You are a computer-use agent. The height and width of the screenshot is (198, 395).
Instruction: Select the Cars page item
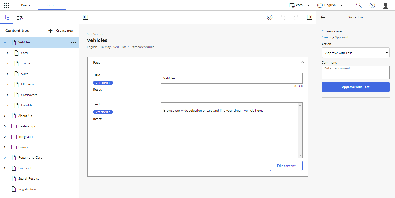[24, 53]
